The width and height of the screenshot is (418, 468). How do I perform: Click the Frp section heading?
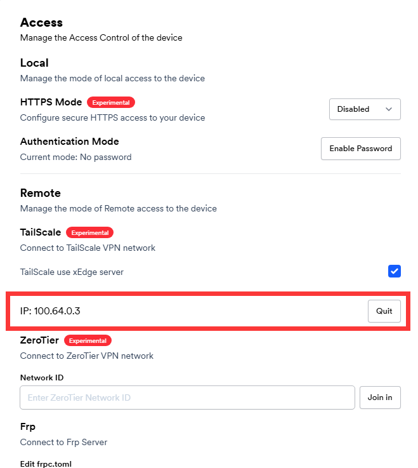(29, 427)
